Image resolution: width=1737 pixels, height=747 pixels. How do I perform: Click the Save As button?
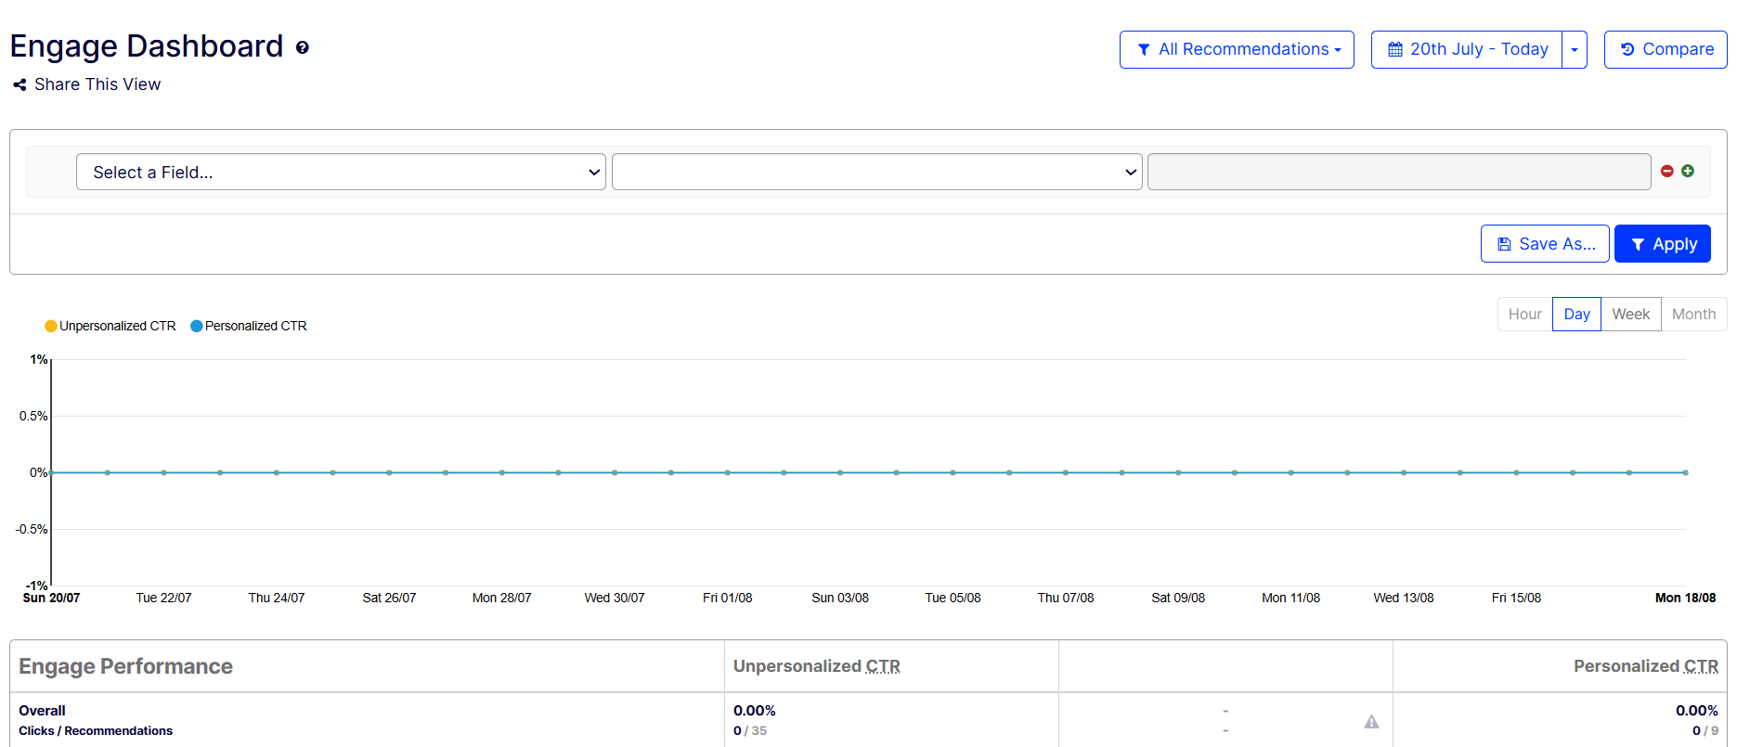[1545, 244]
